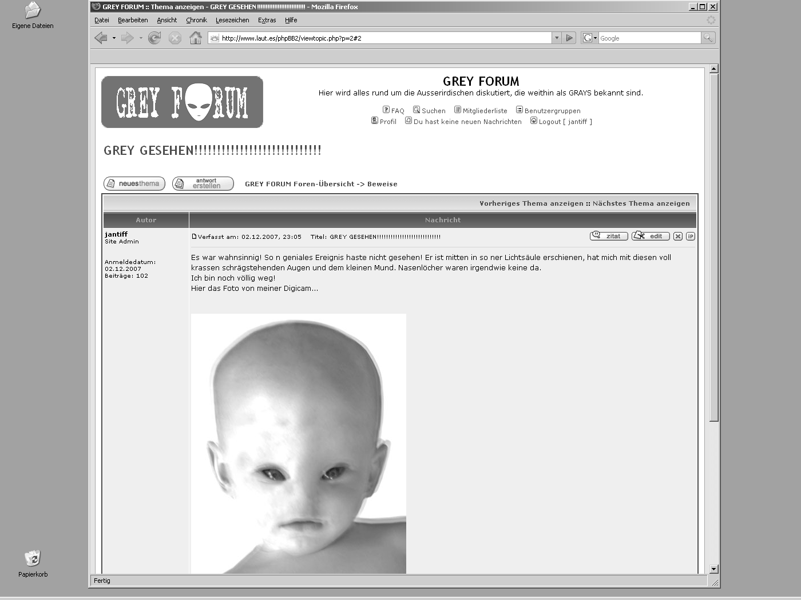Click the Reload page icon
The width and height of the screenshot is (801, 600).
click(154, 38)
